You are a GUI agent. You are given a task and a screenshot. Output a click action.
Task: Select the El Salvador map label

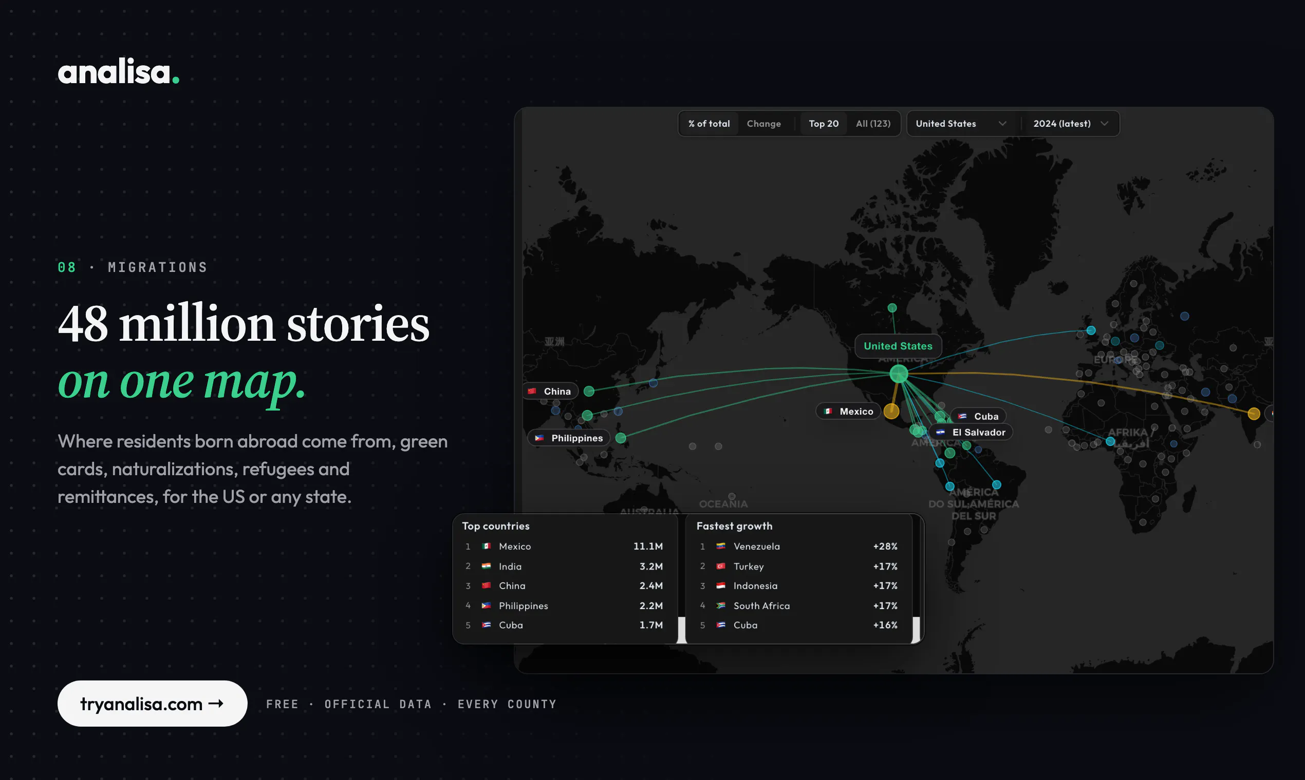(x=972, y=432)
